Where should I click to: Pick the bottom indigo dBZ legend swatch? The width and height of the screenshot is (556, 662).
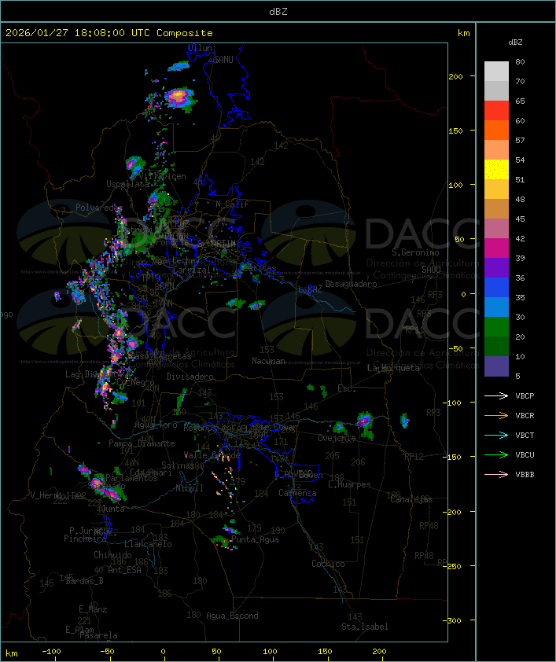496,366
